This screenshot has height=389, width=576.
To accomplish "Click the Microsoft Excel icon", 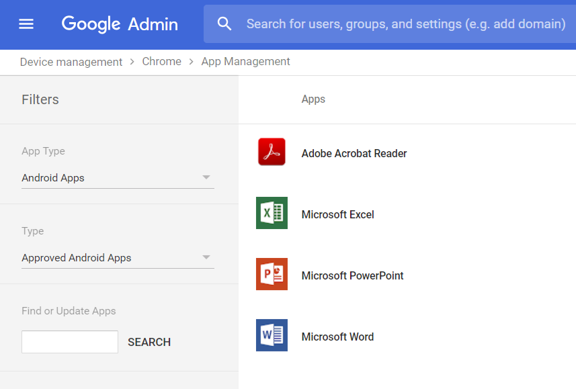I will coord(272,213).
